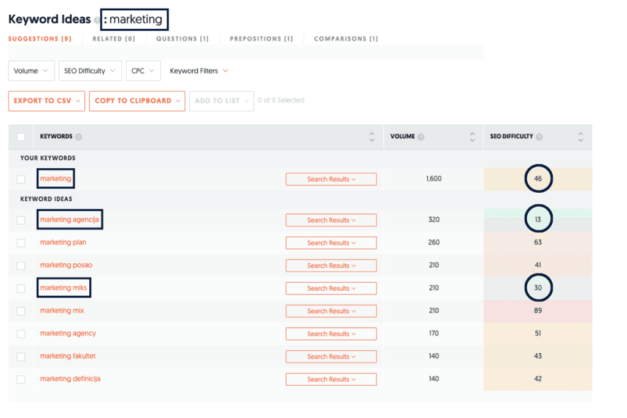Expand the SEO Difficulty filter dropdown
This screenshot has height=418, width=627.
coord(90,71)
